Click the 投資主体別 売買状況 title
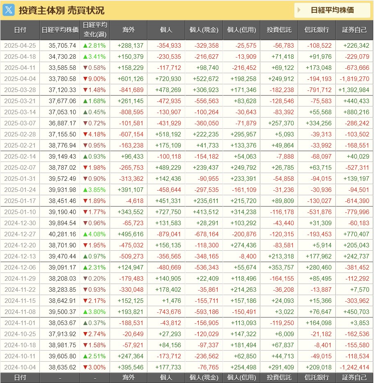Image resolution: width=374 pixels, height=383 pixels. click(x=62, y=10)
